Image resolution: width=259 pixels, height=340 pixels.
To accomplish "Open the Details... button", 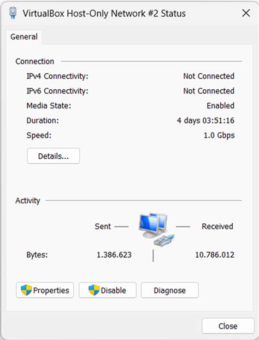I will click(54, 156).
